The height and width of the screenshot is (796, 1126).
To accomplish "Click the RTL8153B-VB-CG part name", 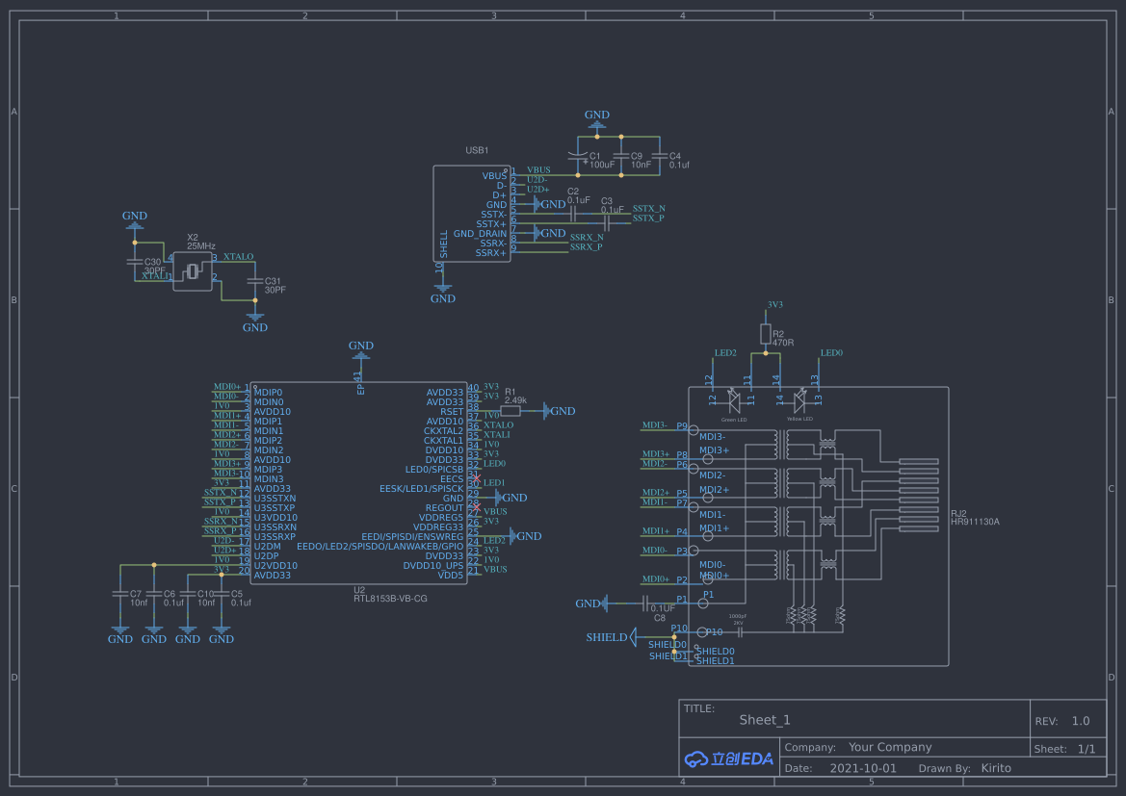I will point(390,599).
